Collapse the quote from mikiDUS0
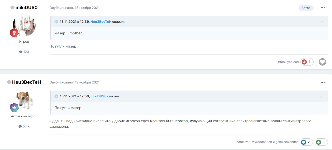The width and height of the screenshot is (332, 150). [56, 96]
